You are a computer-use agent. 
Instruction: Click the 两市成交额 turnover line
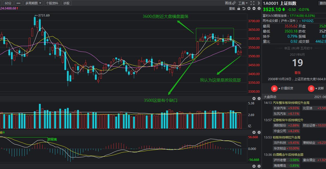click(288, 21)
